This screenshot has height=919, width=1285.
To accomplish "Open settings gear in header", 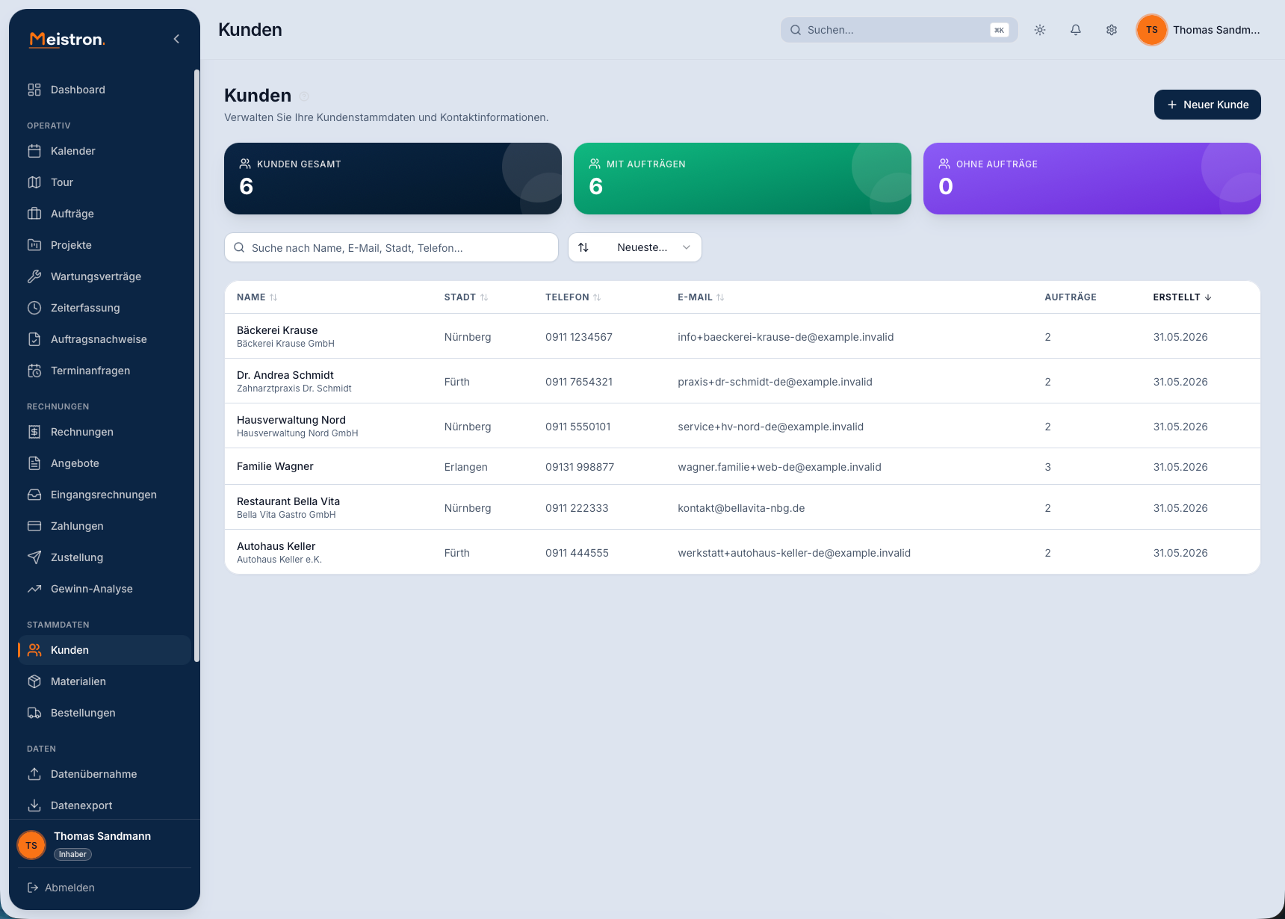I will pos(1112,30).
